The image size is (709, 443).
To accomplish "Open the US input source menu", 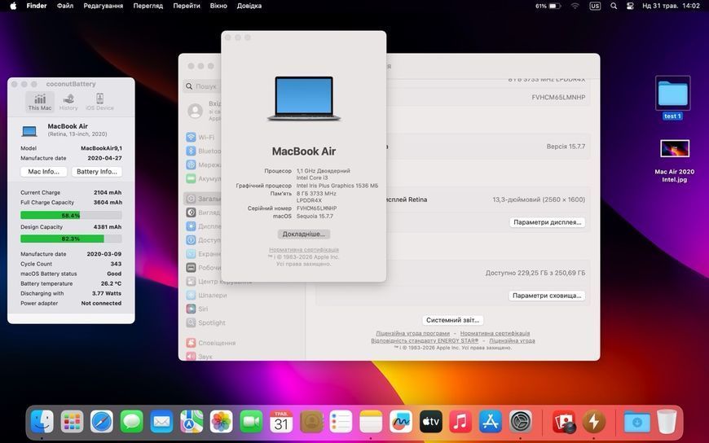I will (595, 6).
